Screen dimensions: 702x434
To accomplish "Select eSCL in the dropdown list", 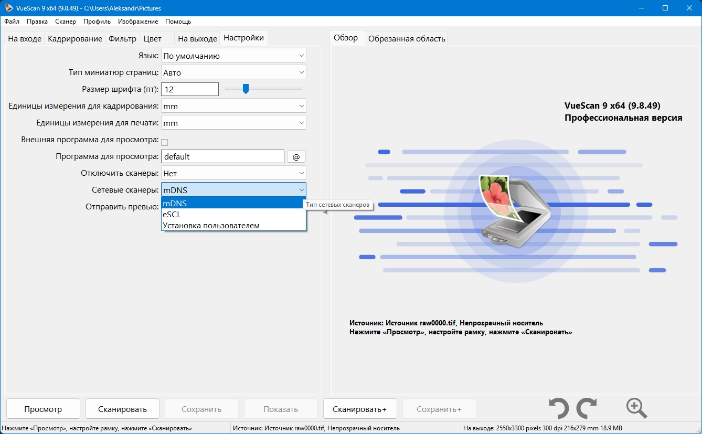I will tap(233, 214).
